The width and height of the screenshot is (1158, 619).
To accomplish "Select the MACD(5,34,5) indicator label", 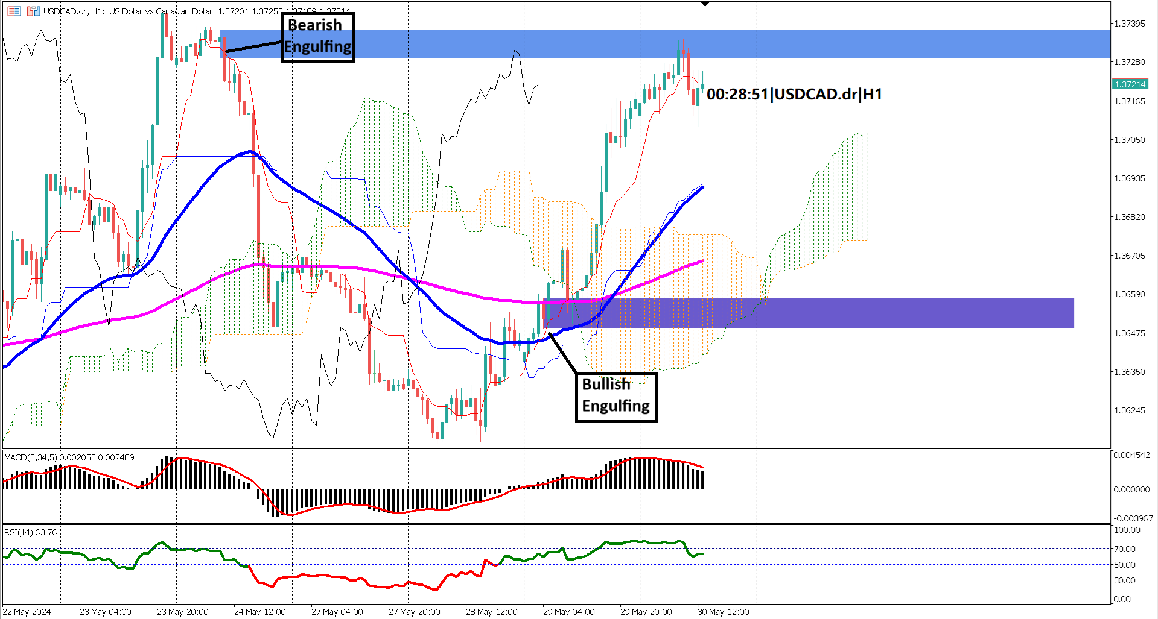I will (x=29, y=457).
